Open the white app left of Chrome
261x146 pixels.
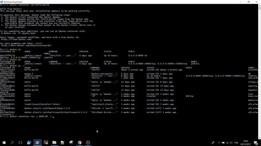coord(71,142)
